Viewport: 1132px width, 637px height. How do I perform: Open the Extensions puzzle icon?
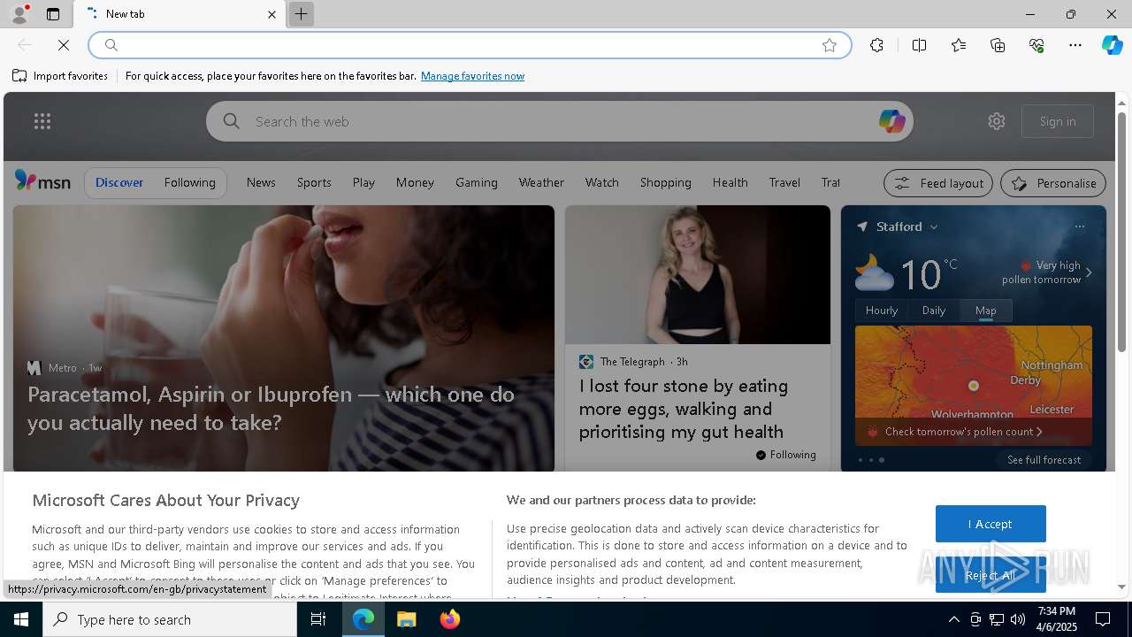point(876,45)
